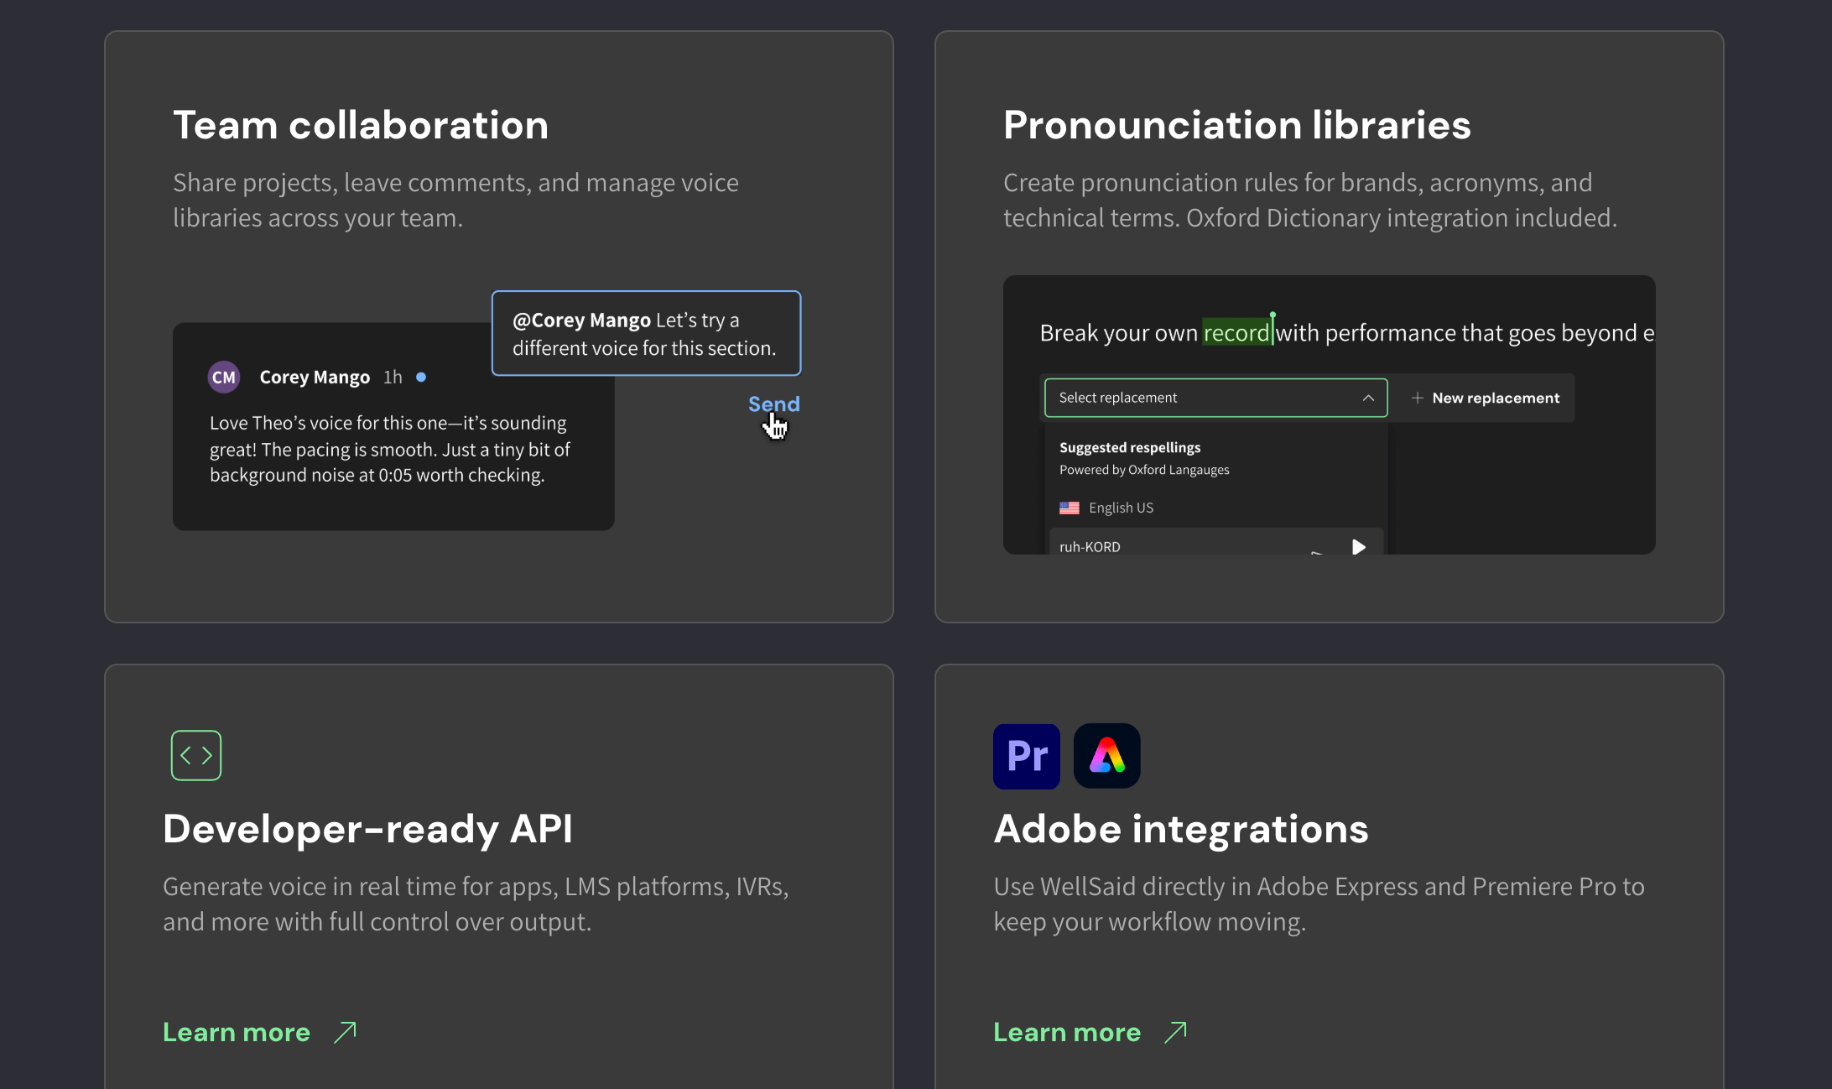Screen dimensions: 1832x1089
Task: Click the plus icon before New replacement
Action: 1417,398
